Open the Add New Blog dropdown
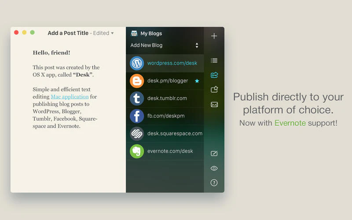Viewport: 352px width, 220px height. click(165, 45)
